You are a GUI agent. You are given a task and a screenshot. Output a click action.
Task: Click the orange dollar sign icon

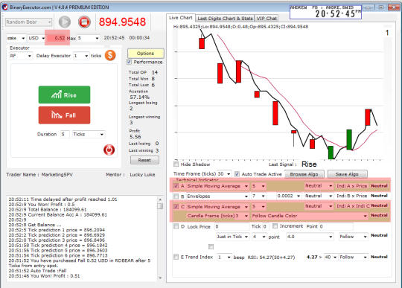tap(110, 55)
